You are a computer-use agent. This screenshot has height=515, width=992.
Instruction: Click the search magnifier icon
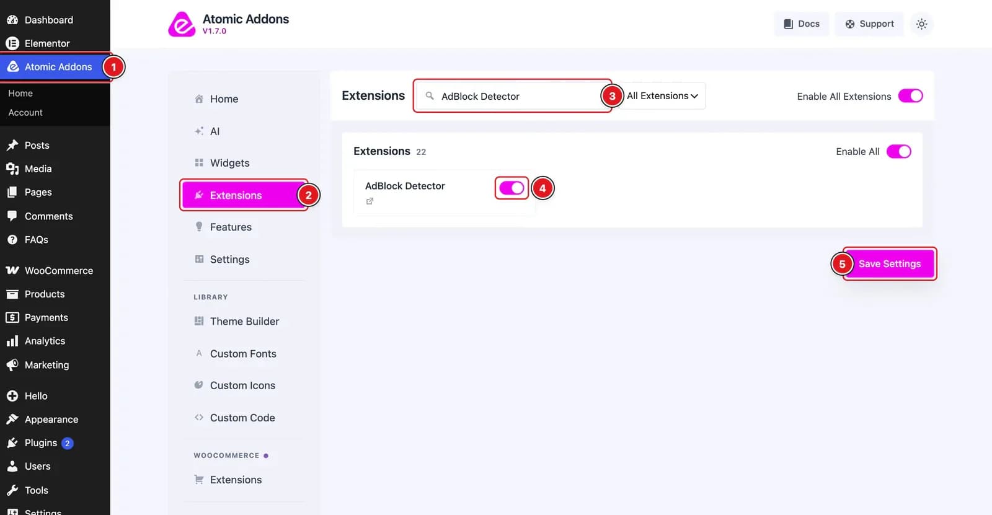coord(430,96)
